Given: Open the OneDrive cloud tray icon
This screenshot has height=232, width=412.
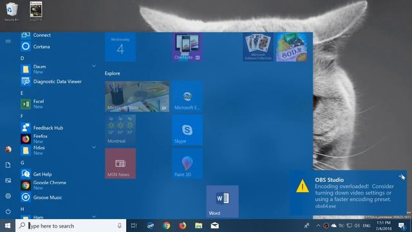Looking at the screenshot, I should (333, 226).
